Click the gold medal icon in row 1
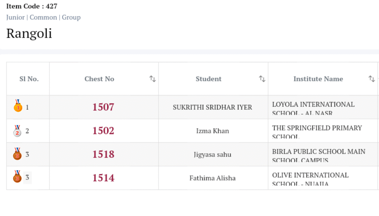Viewport: 379px width, 216px height. coord(18,106)
